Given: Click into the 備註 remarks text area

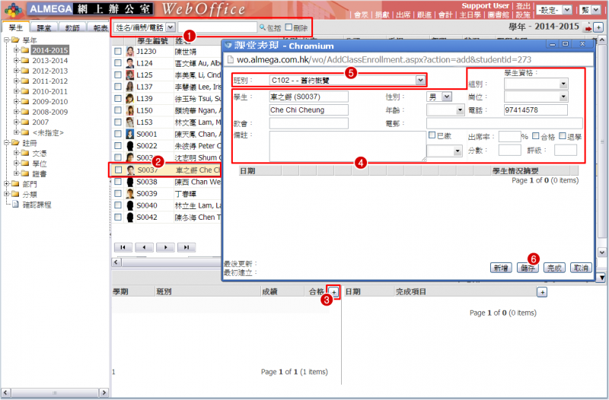Looking at the screenshot, I should [x=348, y=146].
